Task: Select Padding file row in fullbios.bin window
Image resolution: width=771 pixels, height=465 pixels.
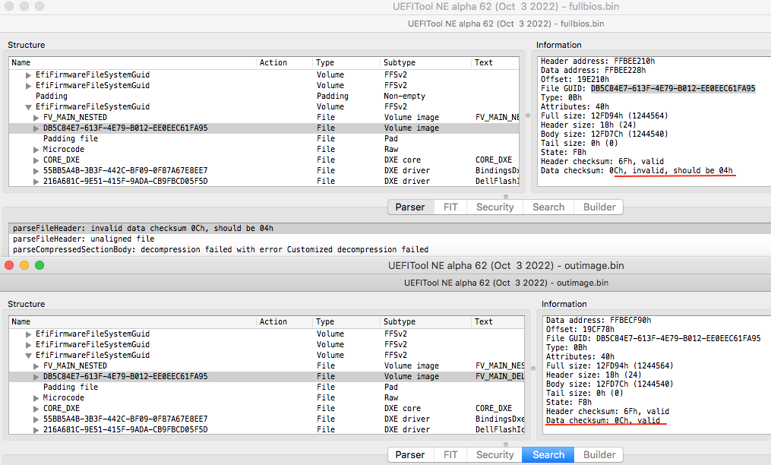Action: pyautogui.click(x=264, y=139)
